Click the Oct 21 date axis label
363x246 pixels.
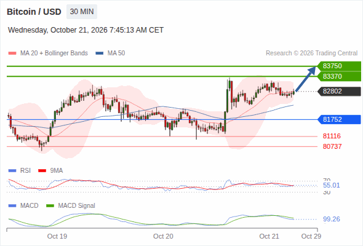(x=269, y=237)
